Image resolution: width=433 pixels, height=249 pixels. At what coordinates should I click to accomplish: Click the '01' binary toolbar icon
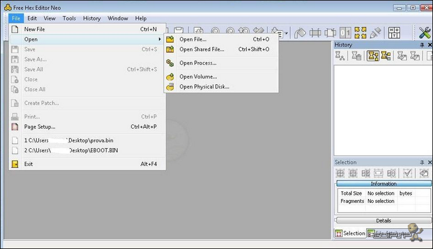click(345, 33)
